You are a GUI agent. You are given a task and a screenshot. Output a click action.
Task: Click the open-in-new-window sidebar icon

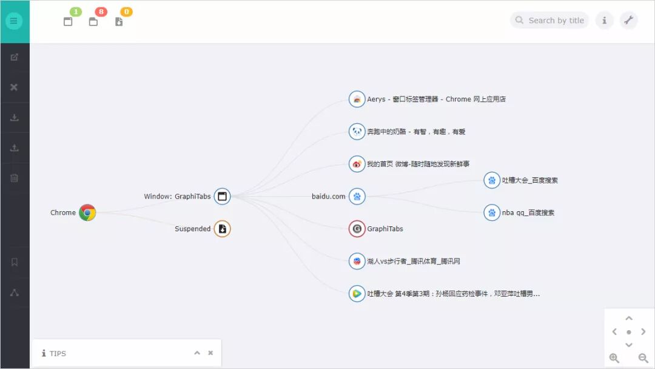(14, 57)
